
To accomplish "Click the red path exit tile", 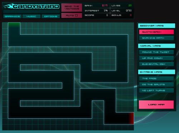I will pos(131,118).
